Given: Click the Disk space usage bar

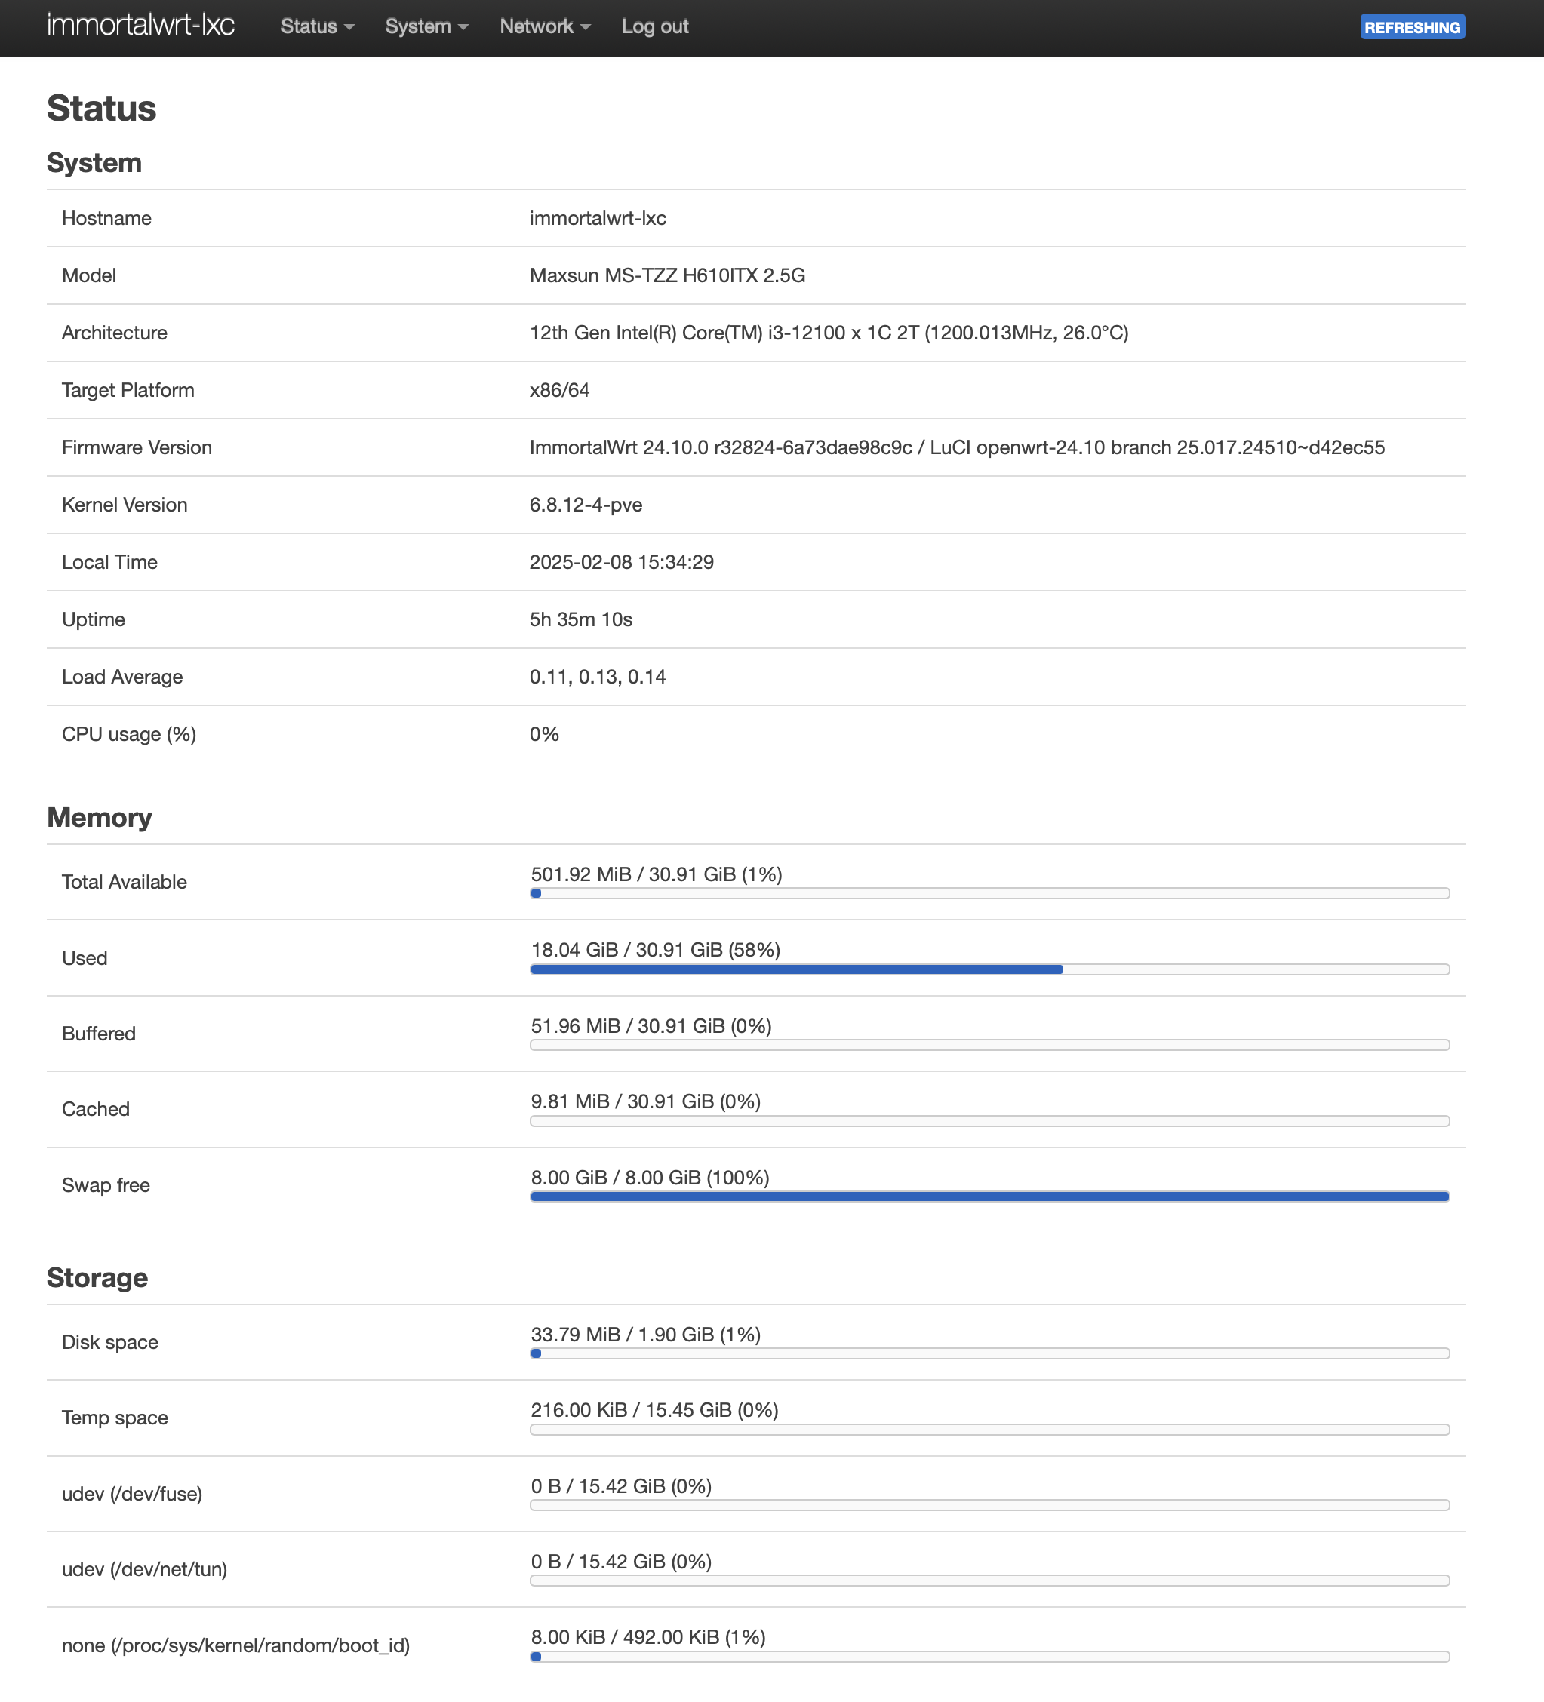Looking at the screenshot, I should point(989,1353).
